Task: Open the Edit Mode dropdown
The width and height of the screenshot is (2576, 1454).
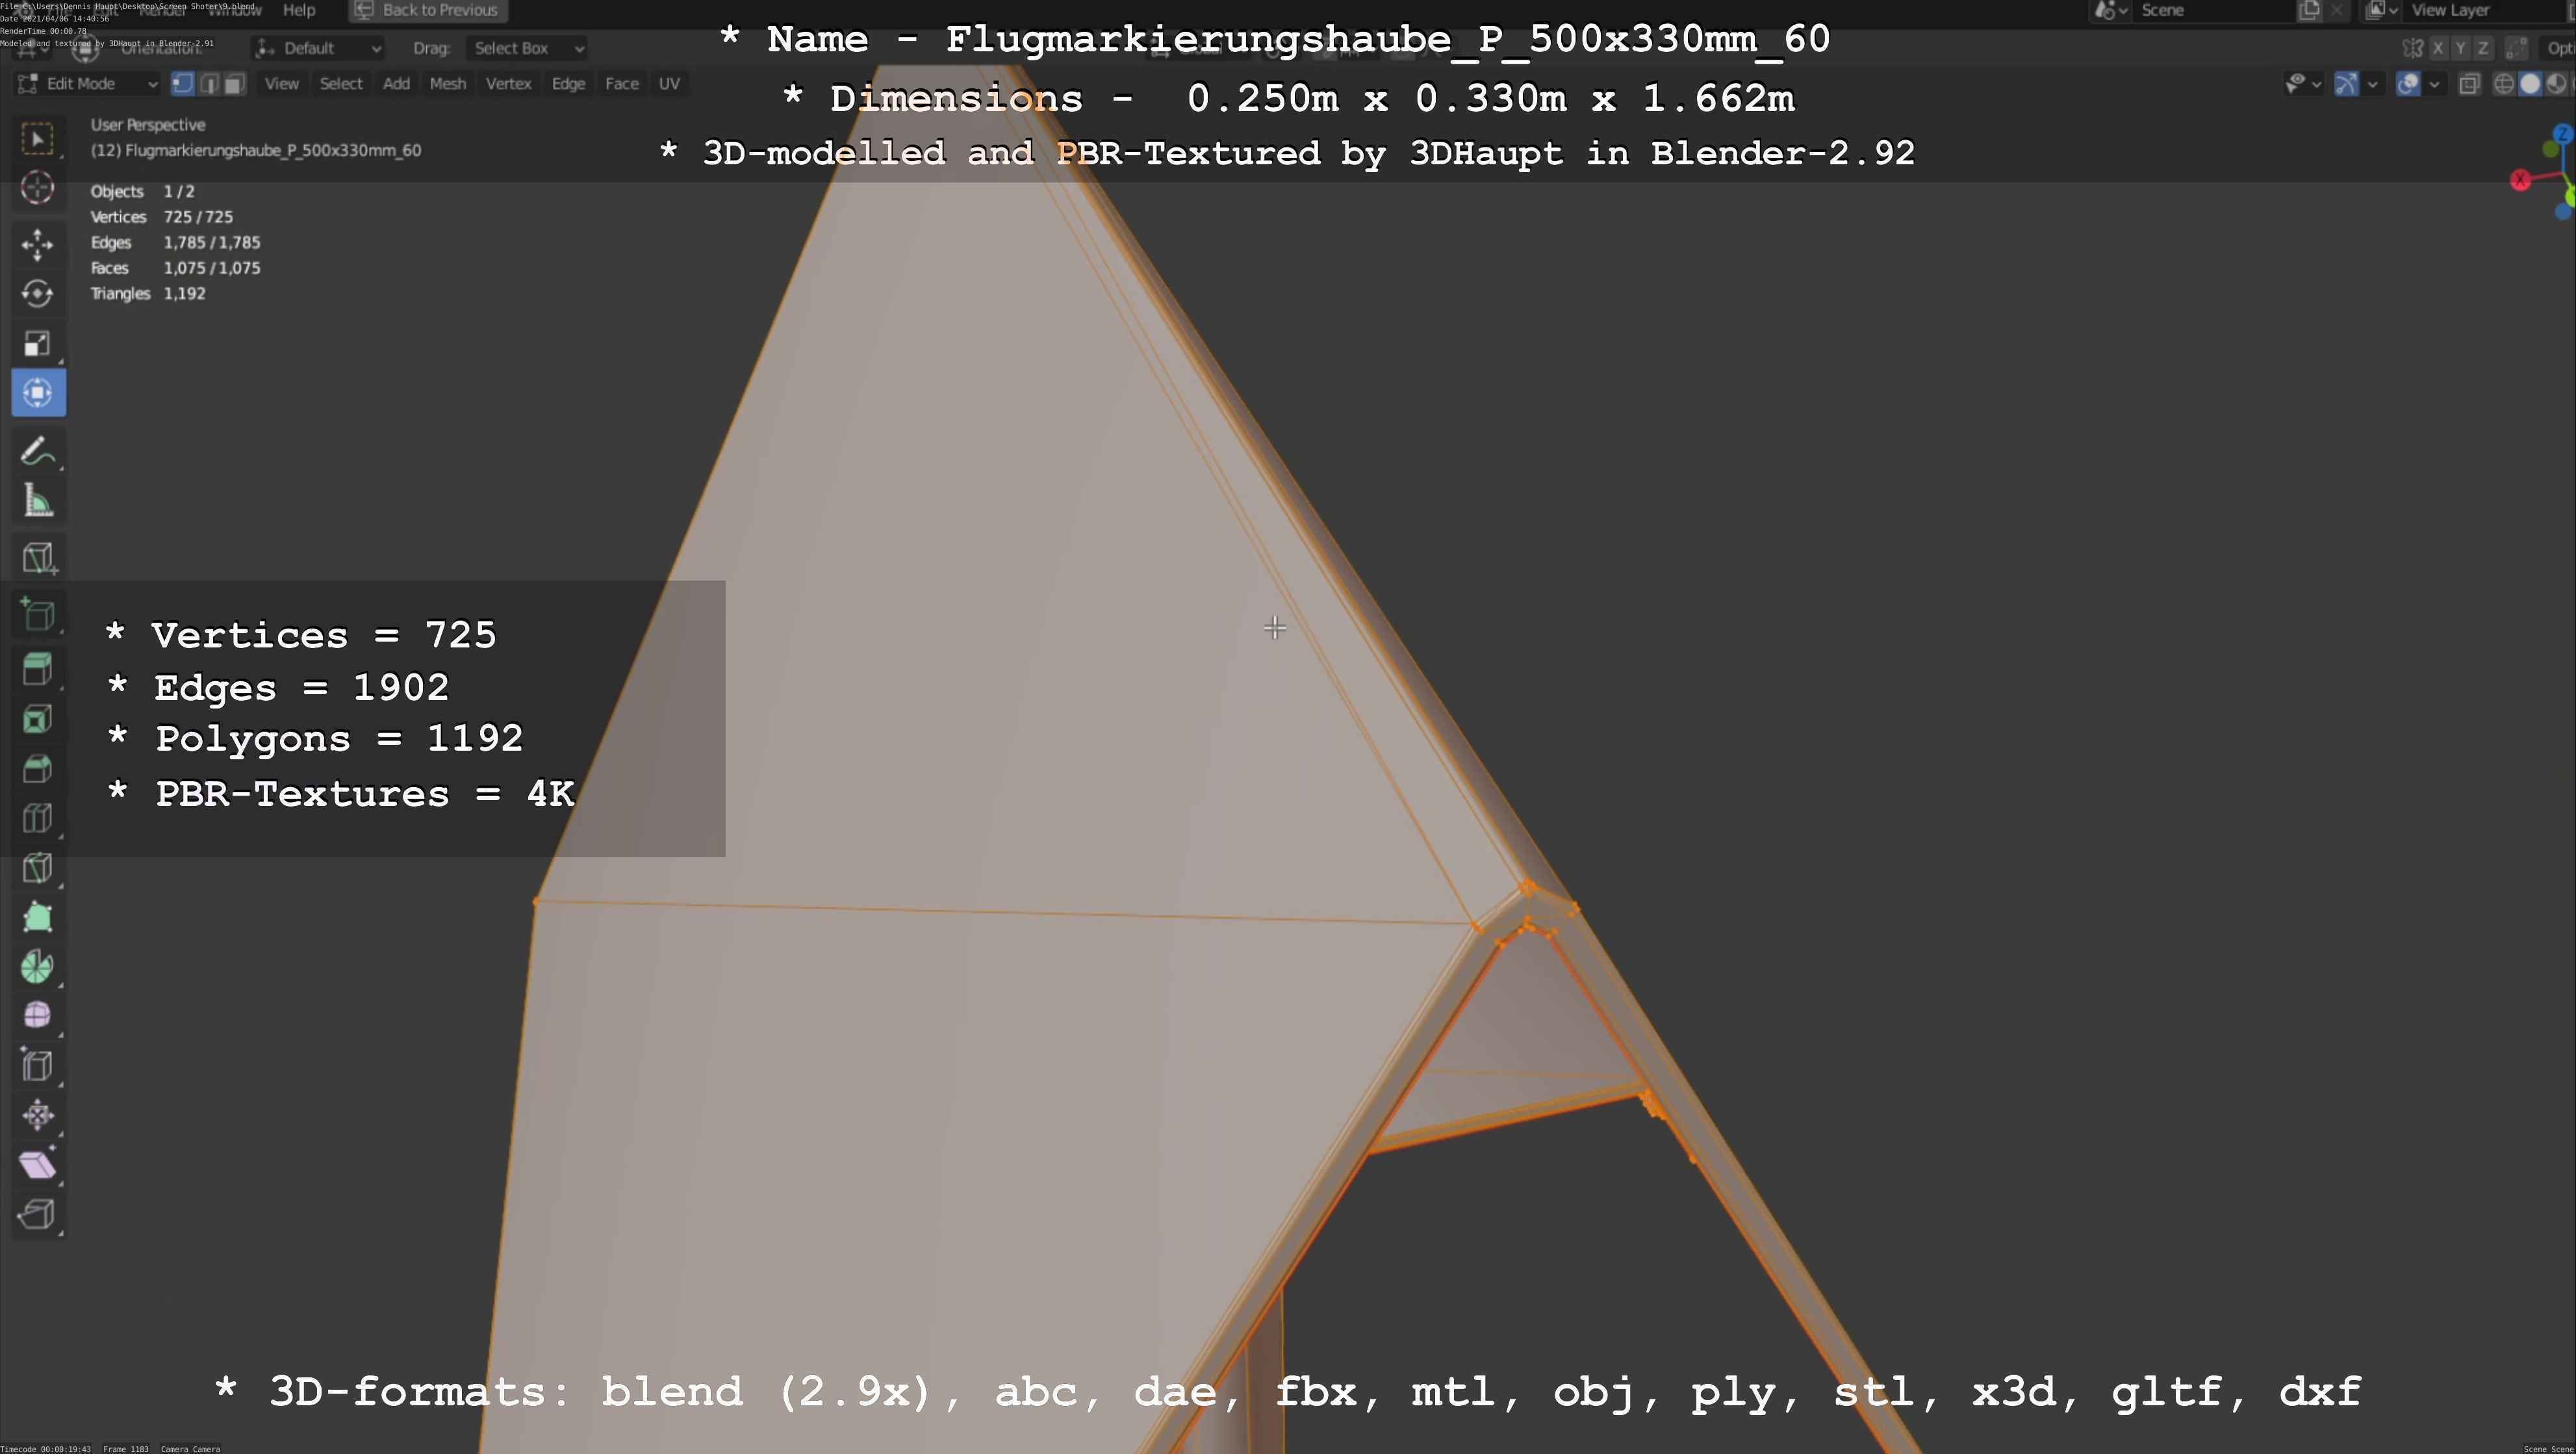Action: [88, 84]
